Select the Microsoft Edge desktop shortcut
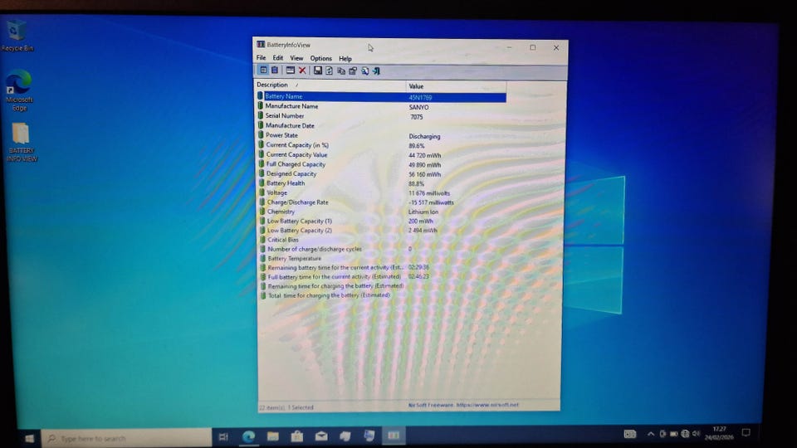797x448 pixels. point(19,90)
